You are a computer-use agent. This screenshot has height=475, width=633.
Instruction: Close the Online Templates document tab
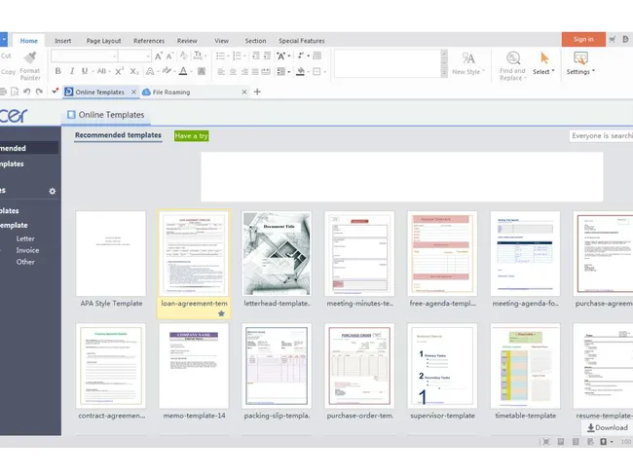pos(134,92)
